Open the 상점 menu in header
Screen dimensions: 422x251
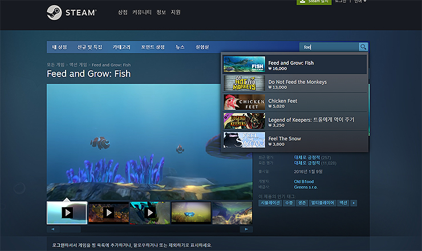coord(123,13)
